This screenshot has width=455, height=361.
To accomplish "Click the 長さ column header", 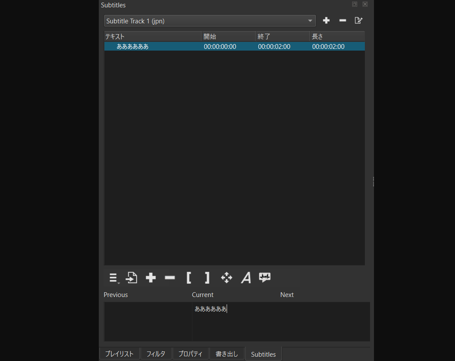I will 337,36.
